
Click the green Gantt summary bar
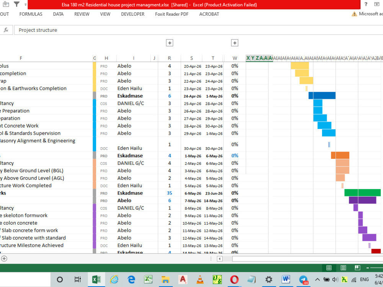pyautogui.click(x=362, y=192)
